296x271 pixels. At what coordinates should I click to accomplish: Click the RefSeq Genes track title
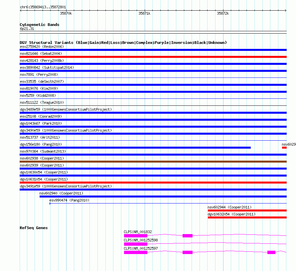click(34, 228)
